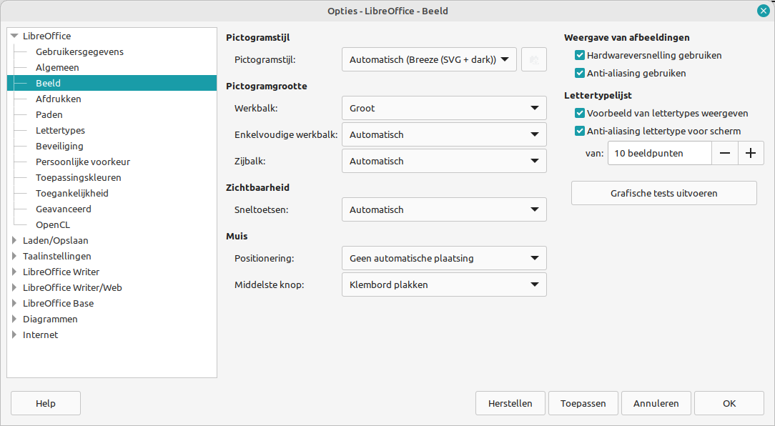This screenshot has width=775, height=426.
Task: Click the 10 beeldpunten input field
Action: pyautogui.click(x=658, y=152)
